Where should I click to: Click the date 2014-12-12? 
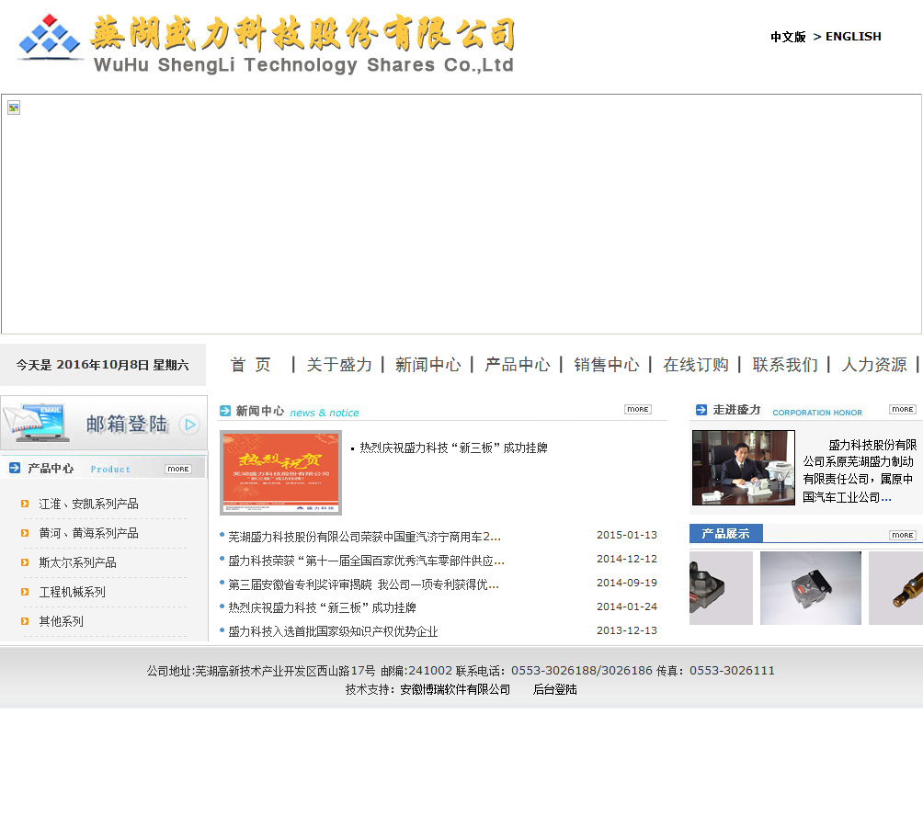tap(626, 559)
